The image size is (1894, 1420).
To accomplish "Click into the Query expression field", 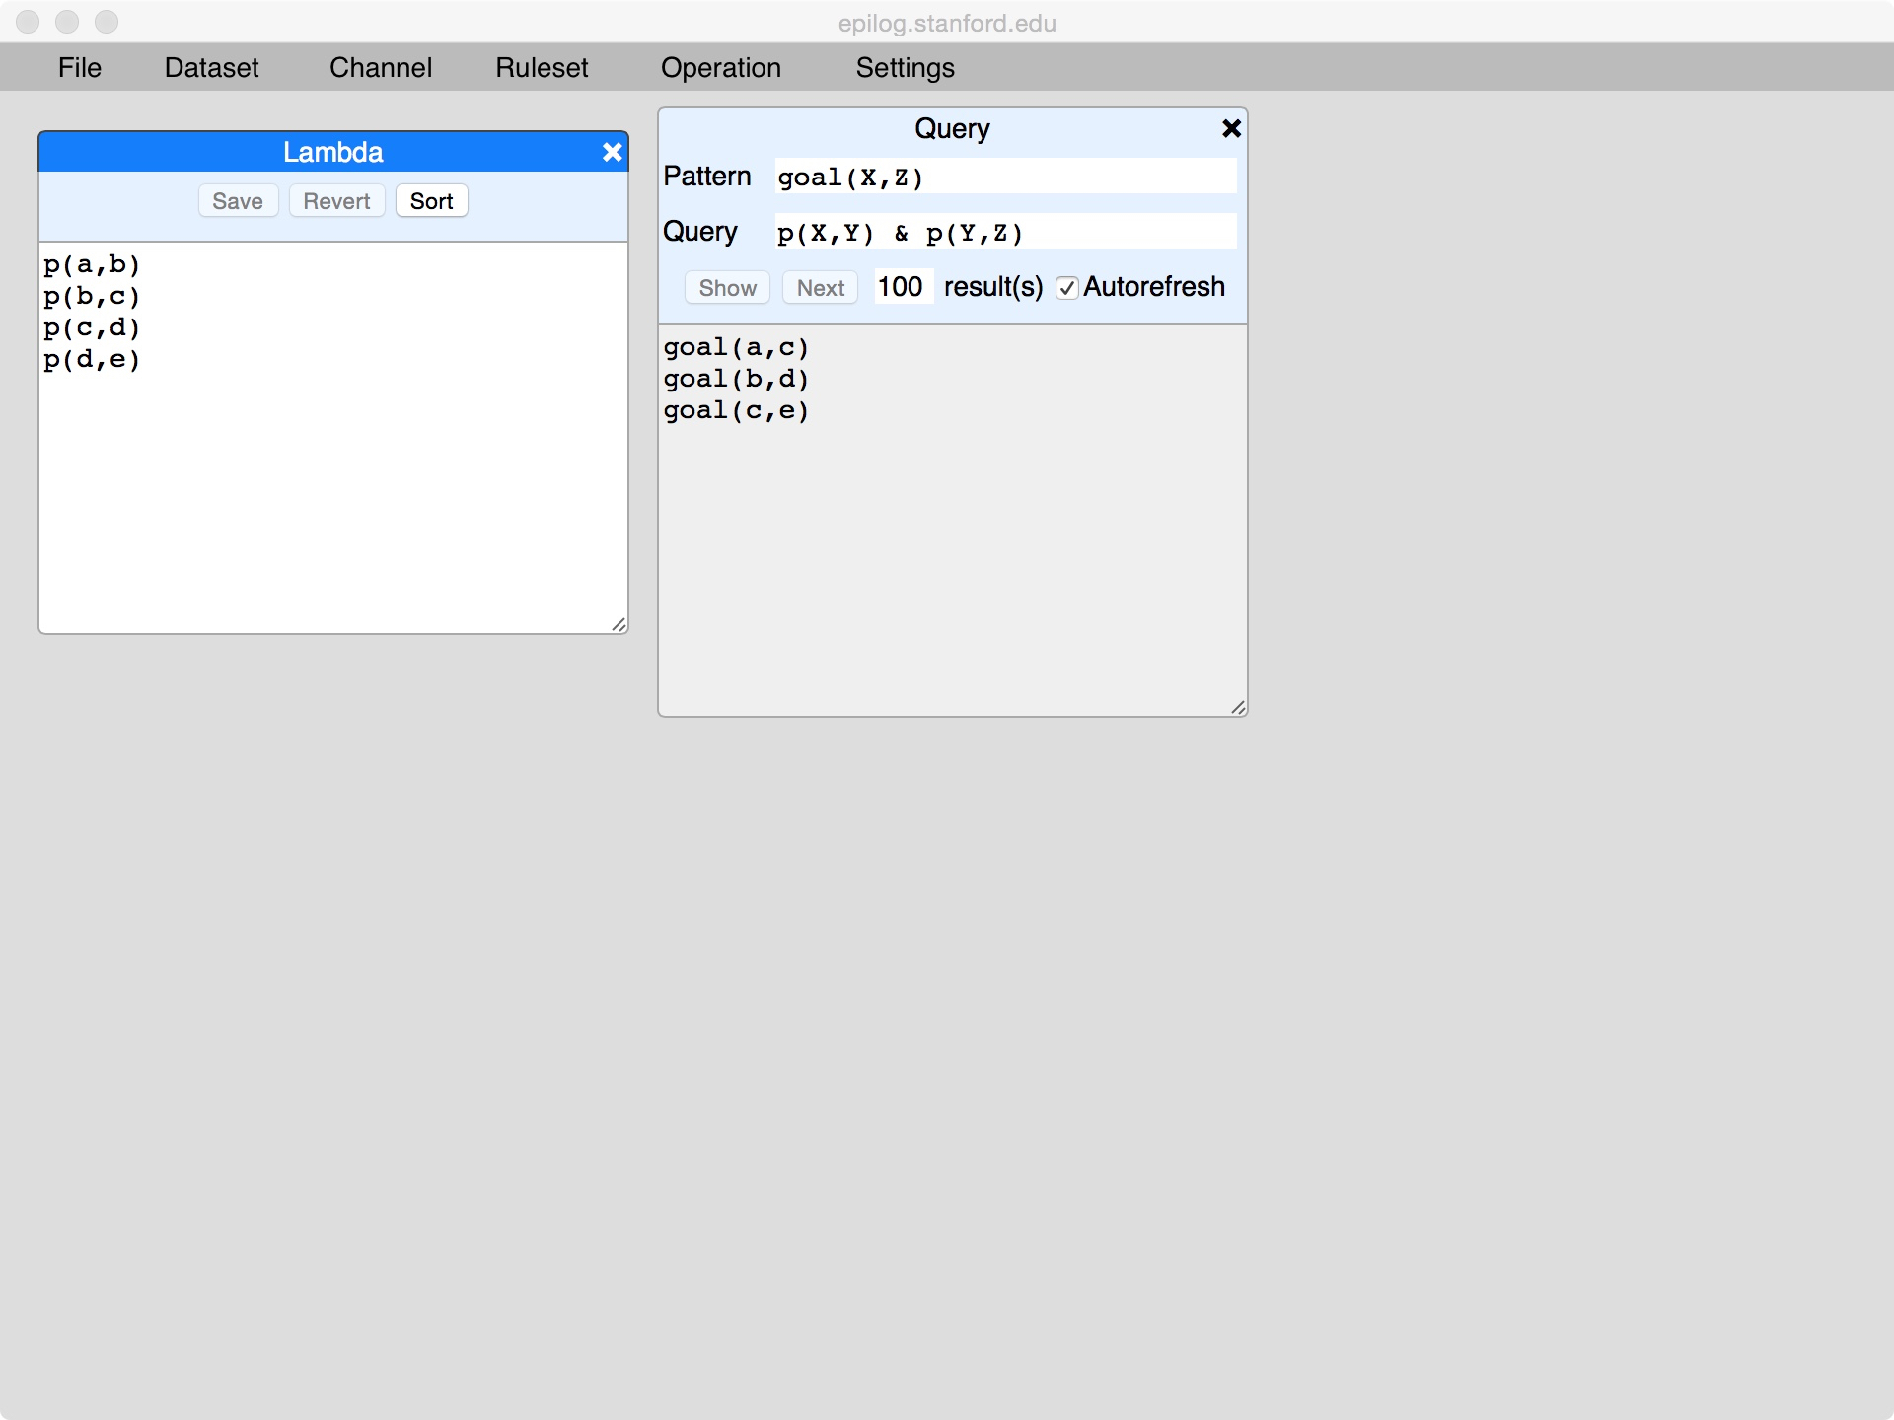I will click(1004, 232).
